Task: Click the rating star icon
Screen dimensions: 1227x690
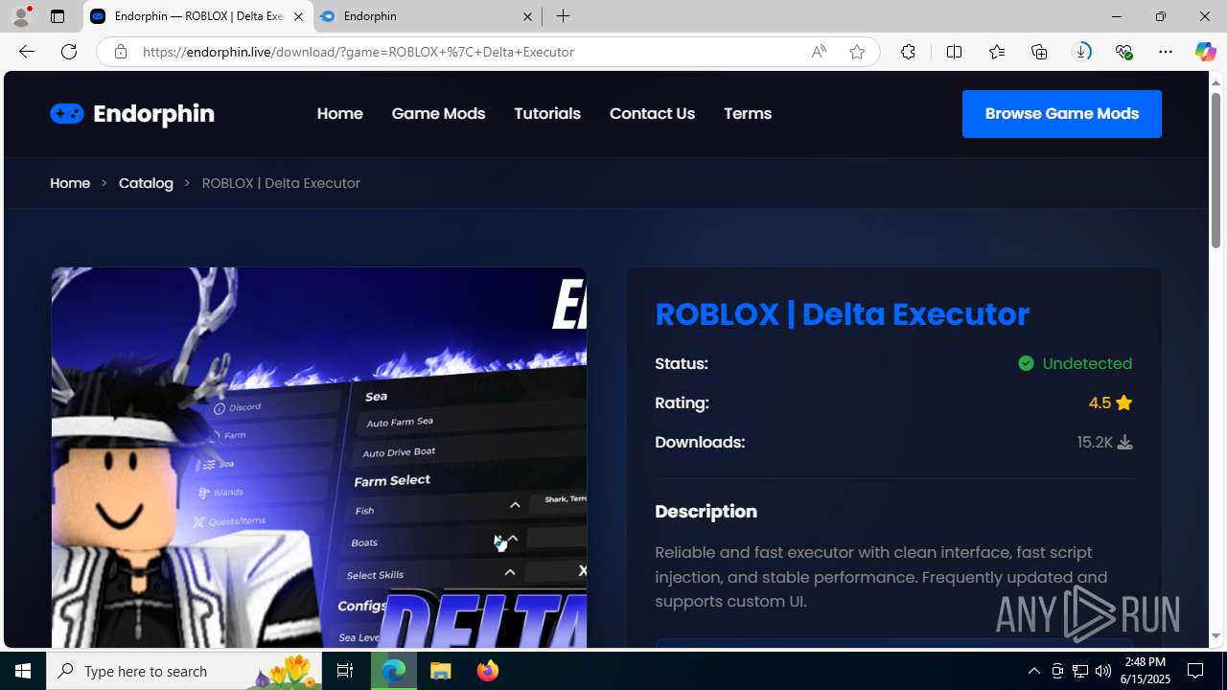Action: coord(1123,403)
